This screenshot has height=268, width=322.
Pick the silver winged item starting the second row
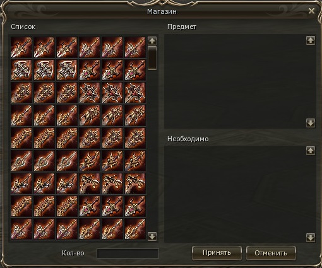21,70
